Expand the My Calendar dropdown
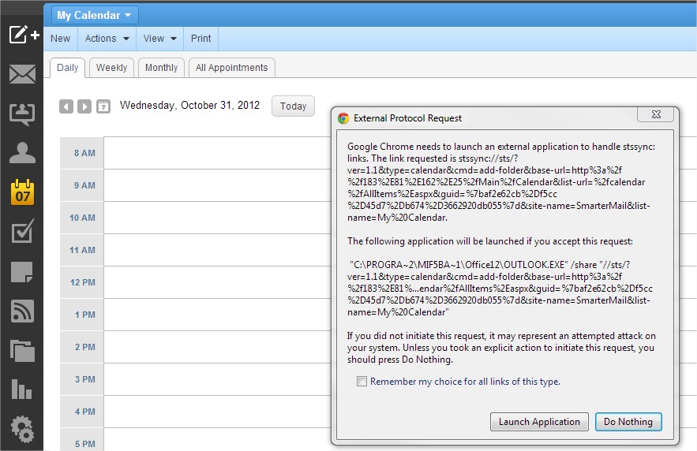This screenshot has width=697, height=451. [95, 15]
